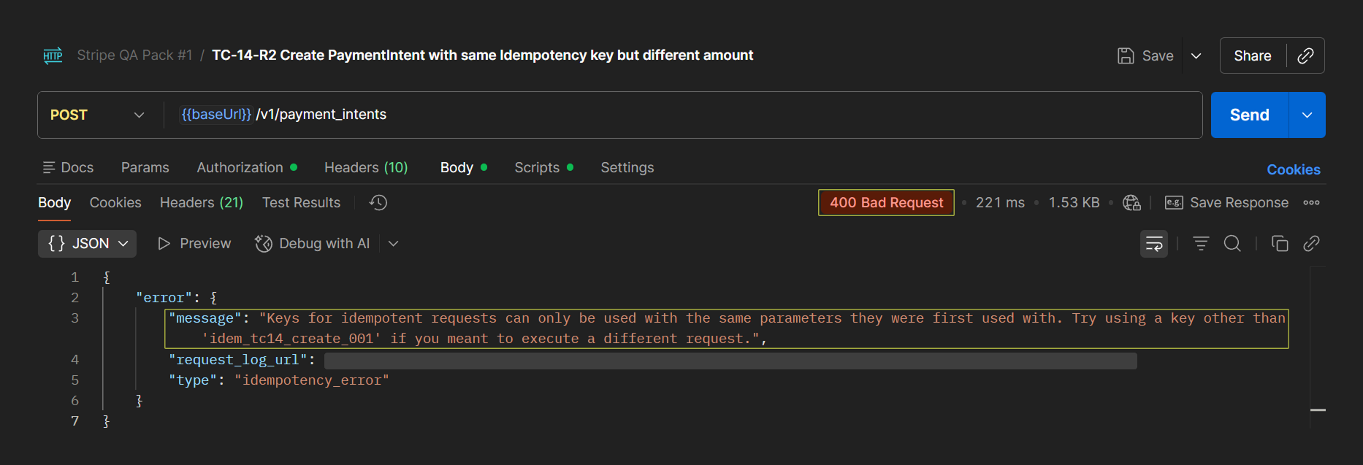Open the Test Results tab
This screenshot has width=1363, height=465.
(301, 202)
